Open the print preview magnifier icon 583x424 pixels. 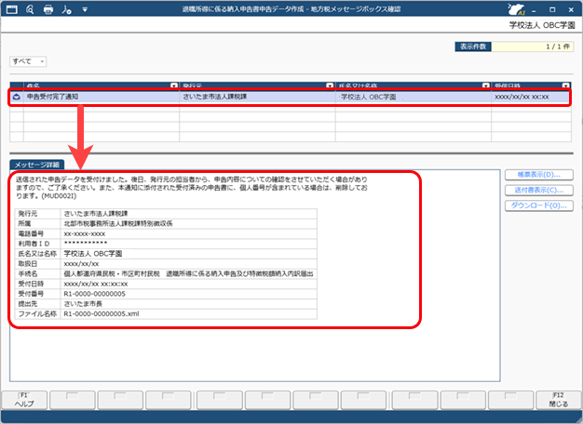[x=30, y=9]
